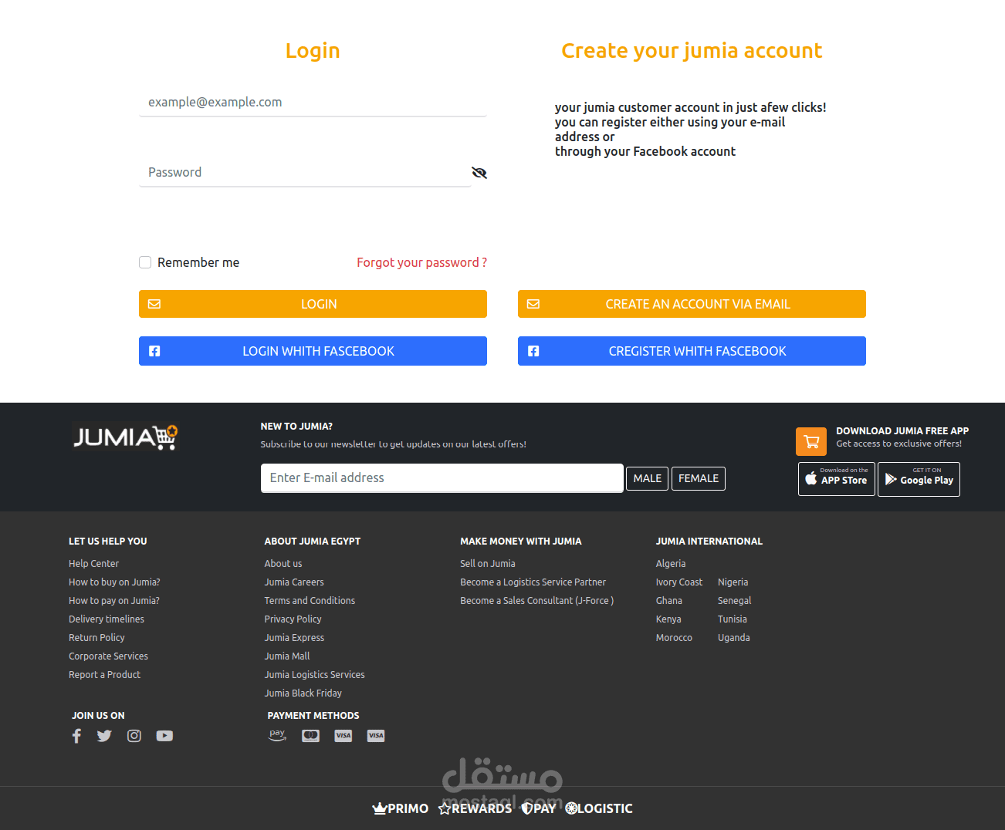Open the PAY link at bottom
This screenshot has width=1005, height=830.
click(538, 808)
